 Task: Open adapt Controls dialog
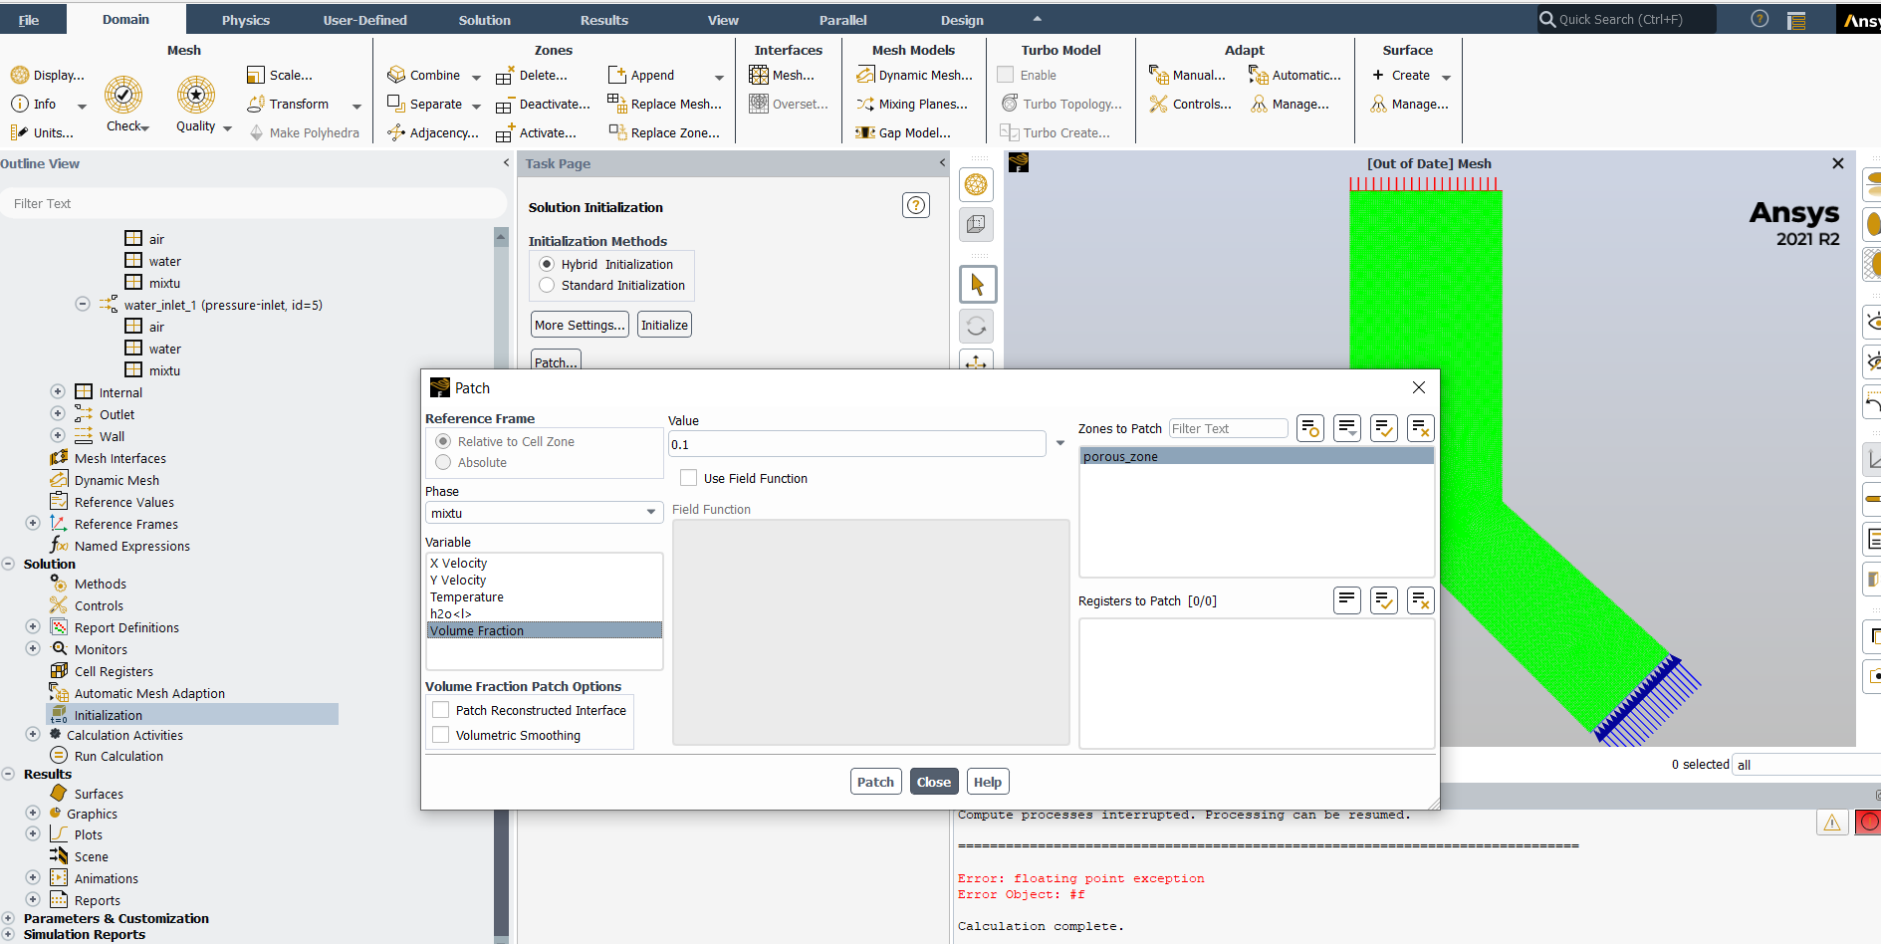click(1191, 104)
